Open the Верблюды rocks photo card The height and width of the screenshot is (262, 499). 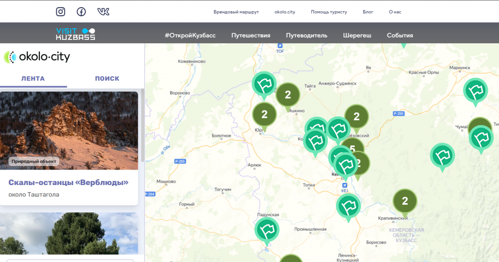(69, 131)
